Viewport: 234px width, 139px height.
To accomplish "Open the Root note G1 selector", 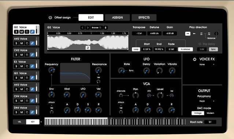I will [x=210, y=122].
